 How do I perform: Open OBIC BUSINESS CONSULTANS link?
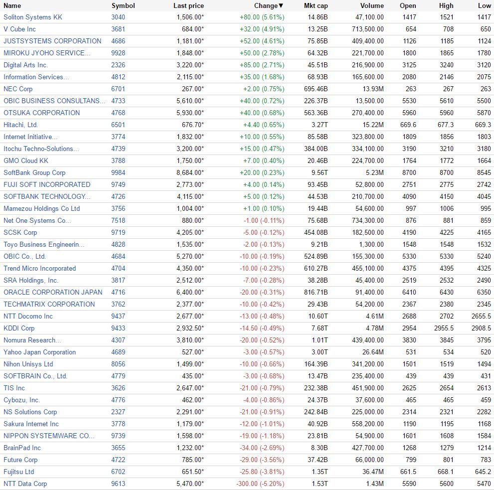(x=54, y=101)
